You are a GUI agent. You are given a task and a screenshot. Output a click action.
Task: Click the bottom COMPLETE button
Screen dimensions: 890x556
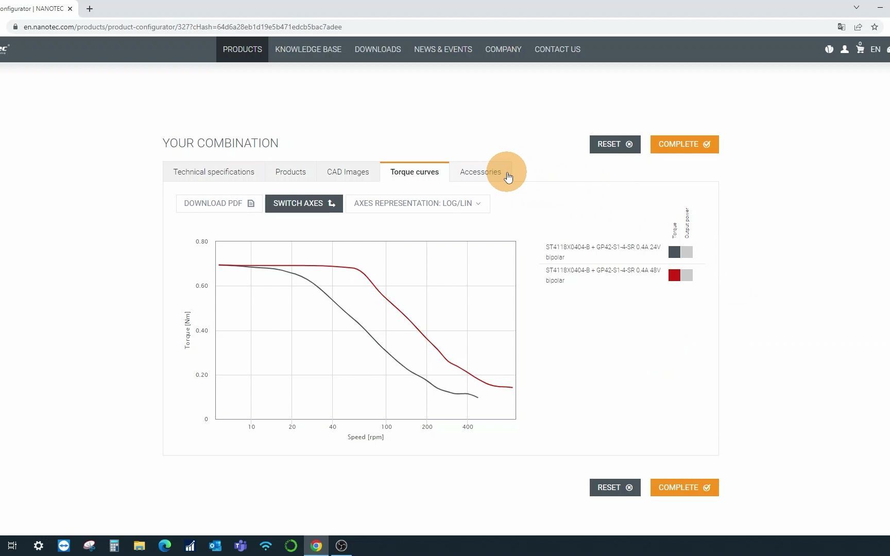(684, 488)
